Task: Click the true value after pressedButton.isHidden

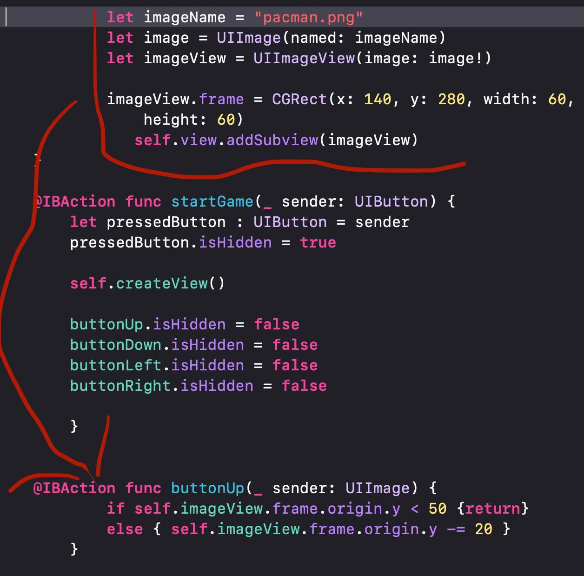Action: tap(318, 242)
